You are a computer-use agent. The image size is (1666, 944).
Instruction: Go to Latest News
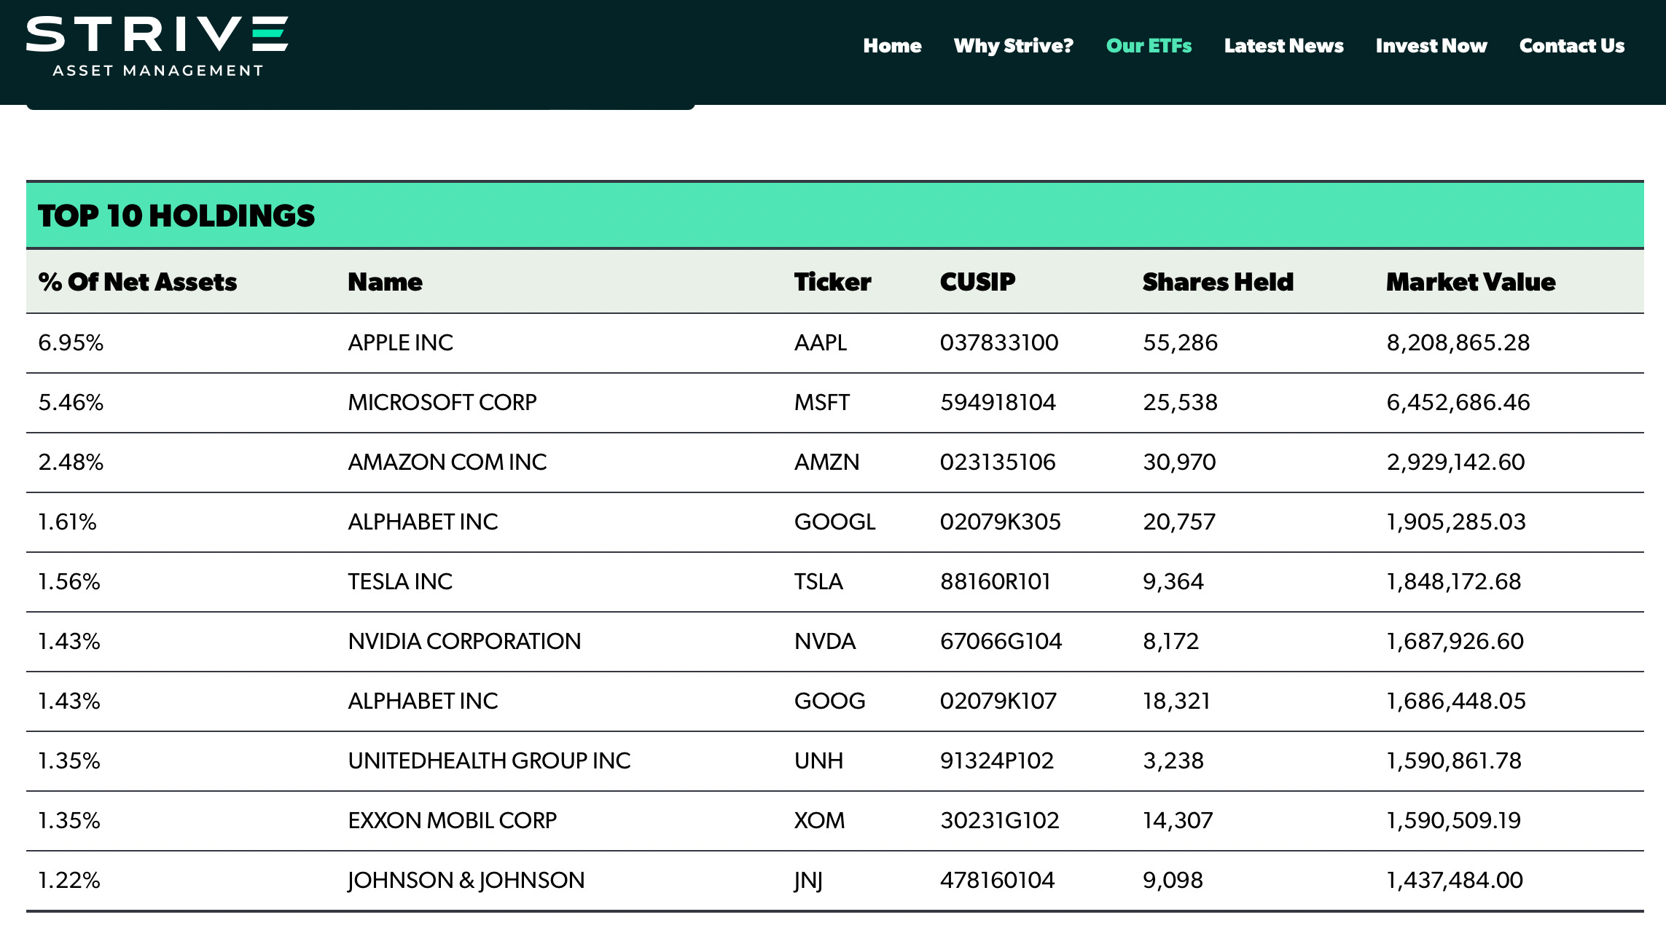click(1283, 46)
